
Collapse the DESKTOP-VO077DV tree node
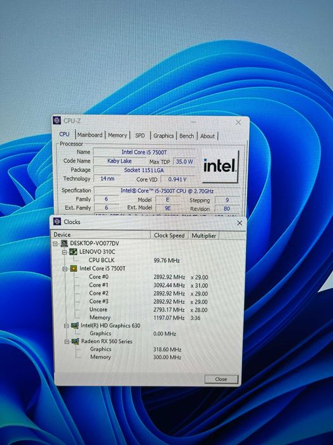click(55, 243)
